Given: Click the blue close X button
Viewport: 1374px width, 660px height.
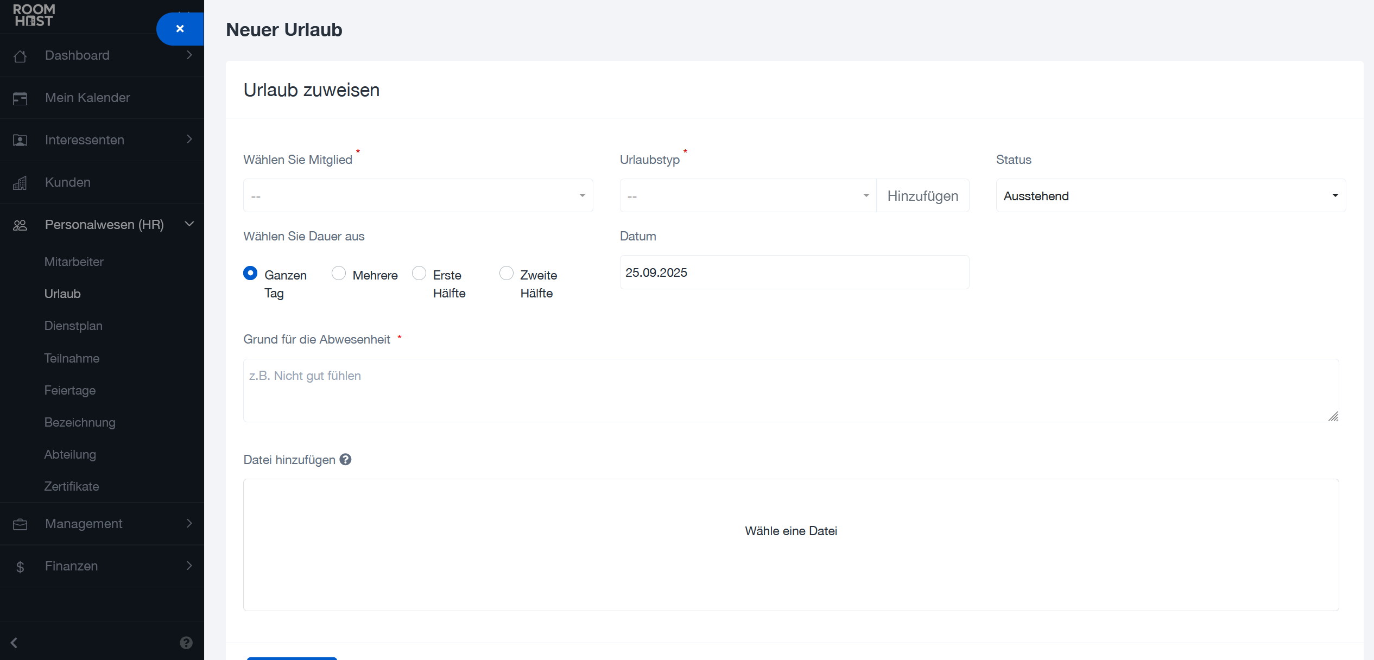Looking at the screenshot, I should click(180, 29).
